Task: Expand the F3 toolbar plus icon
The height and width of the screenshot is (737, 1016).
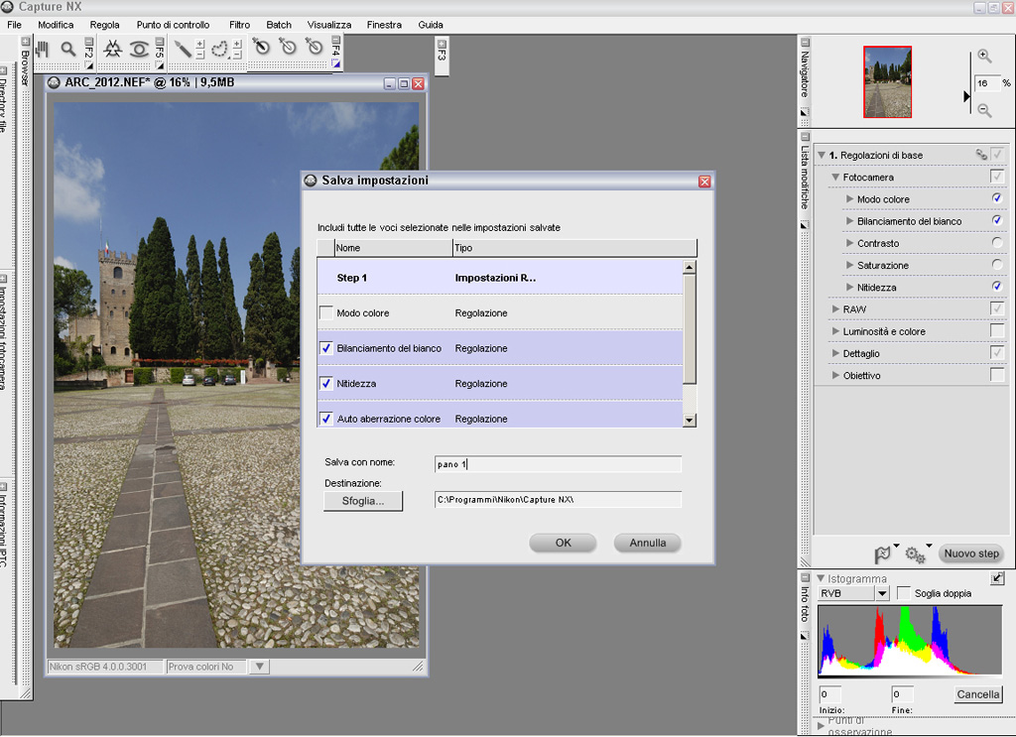Action: coord(442,44)
